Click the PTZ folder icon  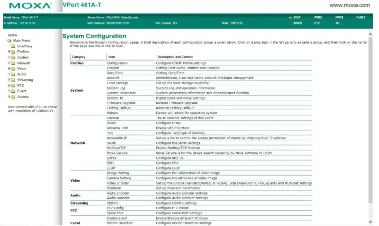click(13, 85)
